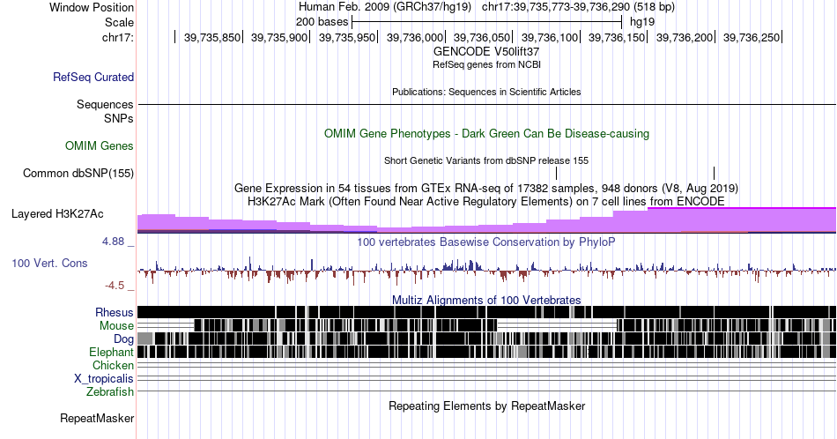Click the -4.5 PhyloP lower scale value
Screen dimensions: 837x439
click(x=115, y=286)
